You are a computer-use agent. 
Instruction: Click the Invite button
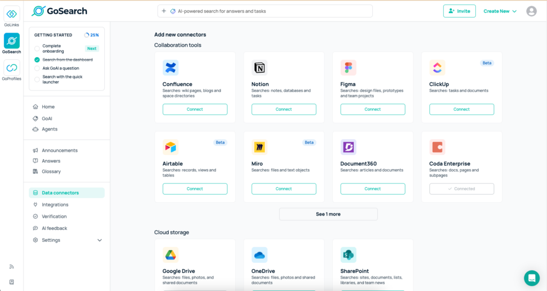coord(459,11)
